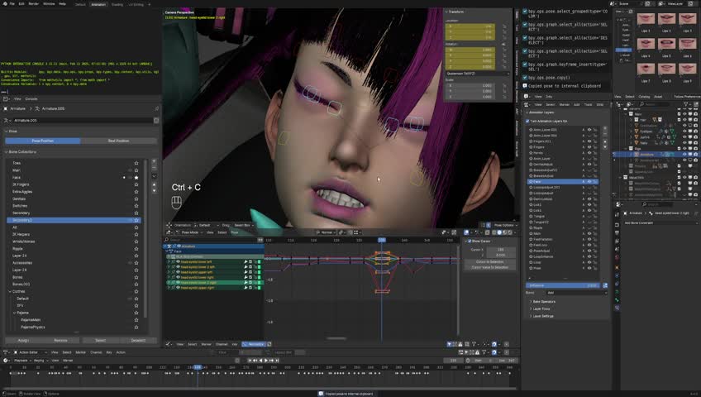This screenshot has height=397, width=701.
Task: Open the File menu
Action: 12,3
